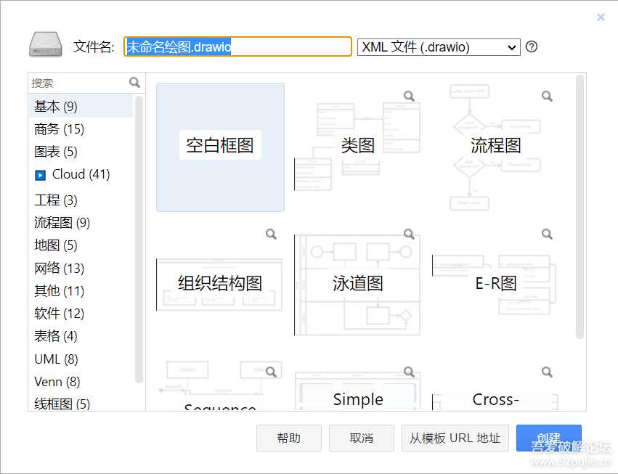Click the 取消 button
This screenshot has width=618, height=474.
tap(361, 438)
